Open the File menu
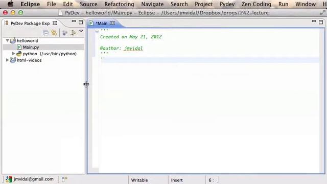The width and height of the screenshot is (327, 184). click(x=51, y=4)
